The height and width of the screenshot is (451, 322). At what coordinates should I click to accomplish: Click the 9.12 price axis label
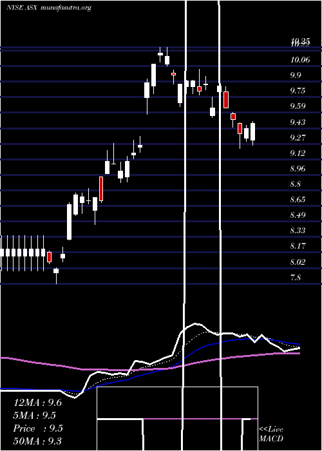pos(298,153)
